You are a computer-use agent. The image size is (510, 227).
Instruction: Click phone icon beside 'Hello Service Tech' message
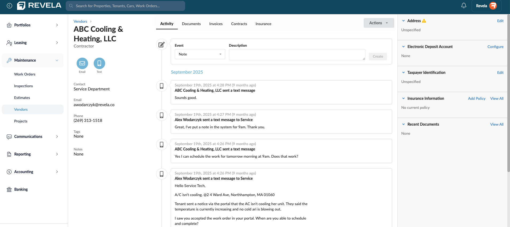tap(161, 174)
